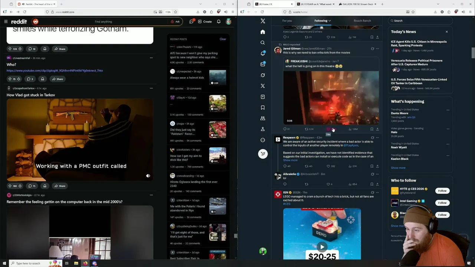Open Reddit notifications bell

coord(219,22)
